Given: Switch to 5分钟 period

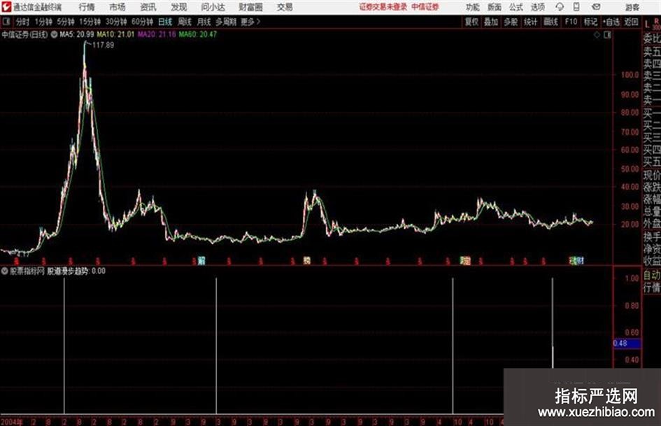Looking at the screenshot, I should pos(66,22).
